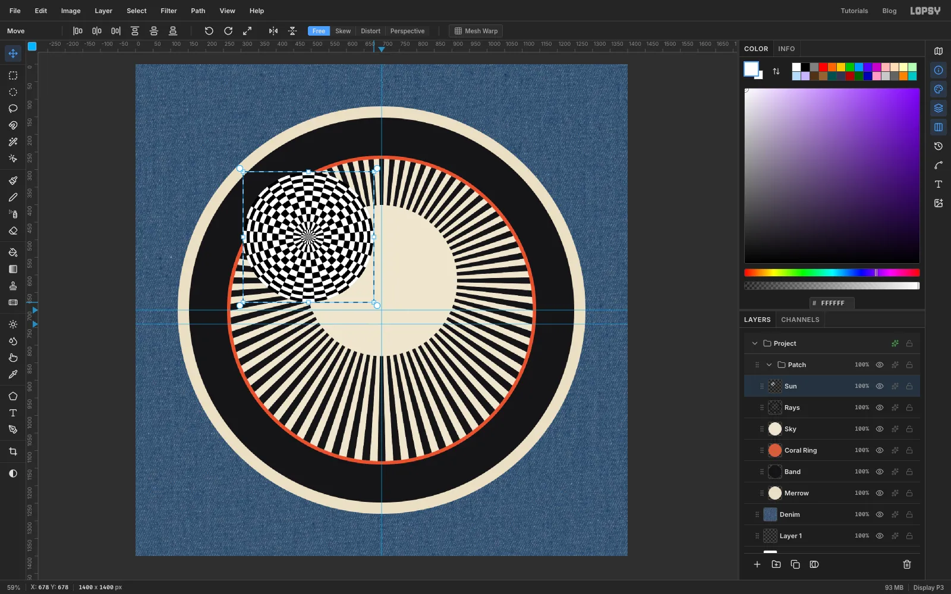Select the Coral Ring layer thumbnail
This screenshot has width=951, height=594.
[x=775, y=450]
